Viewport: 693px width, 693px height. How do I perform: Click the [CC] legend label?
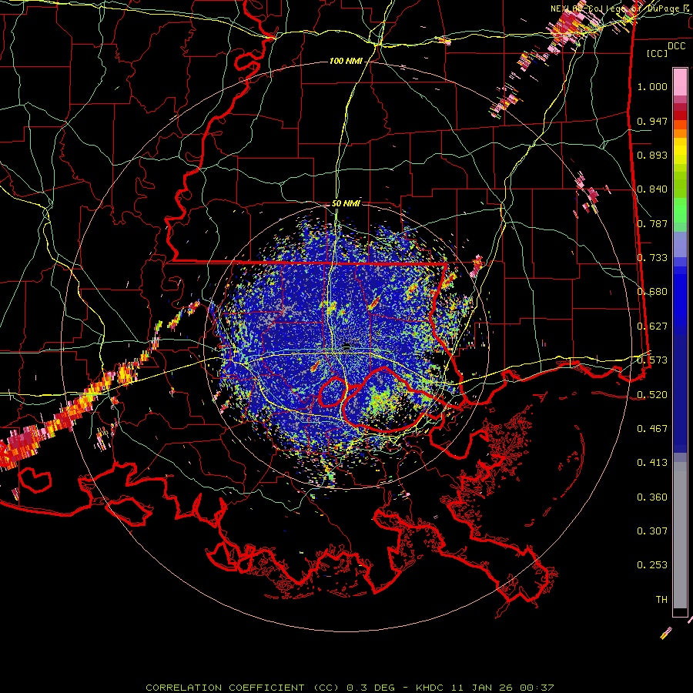[x=658, y=53]
